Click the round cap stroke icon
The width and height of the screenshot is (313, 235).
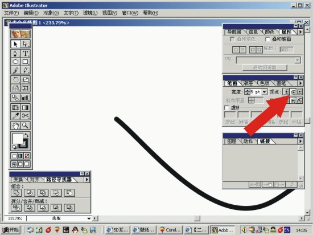[293, 92]
